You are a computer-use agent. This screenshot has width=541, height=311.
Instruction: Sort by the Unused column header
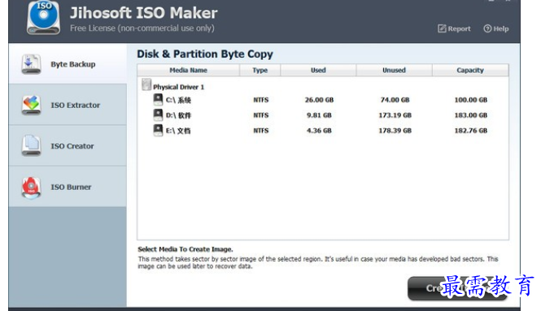pos(394,71)
